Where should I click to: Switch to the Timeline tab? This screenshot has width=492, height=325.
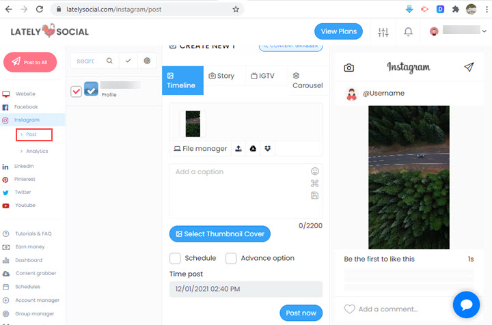pos(182,81)
